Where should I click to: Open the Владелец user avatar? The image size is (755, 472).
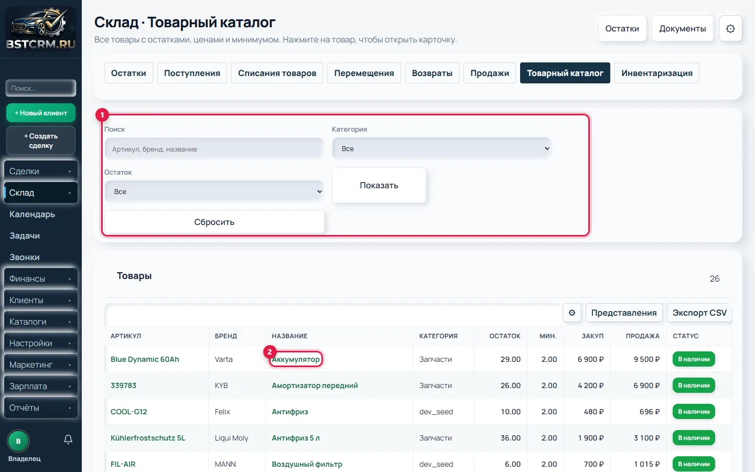point(18,441)
